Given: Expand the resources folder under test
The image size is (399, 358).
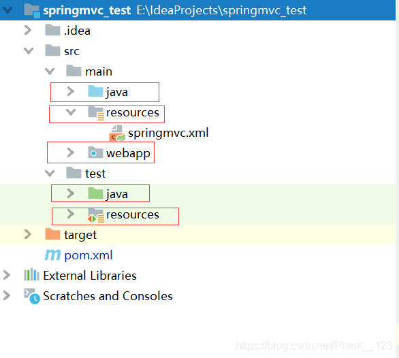Looking at the screenshot, I should tap(71, 214).
